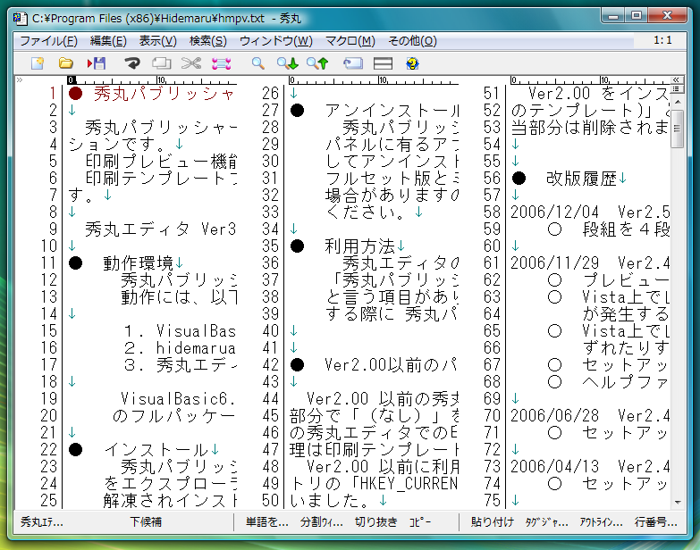Click the pink-dotted lines toolbar icon
This screenshot has height=550, width=700.
222,63
